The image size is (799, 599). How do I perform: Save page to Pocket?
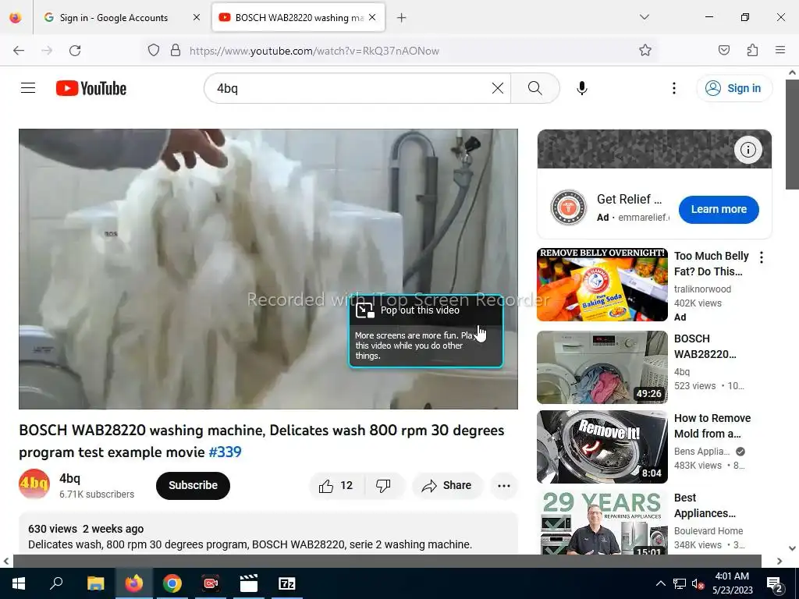pyautogui.click(x=723, y=51)
